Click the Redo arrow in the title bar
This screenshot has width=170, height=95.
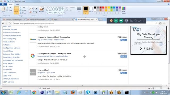pyautogui.click(x=11, y=1)
